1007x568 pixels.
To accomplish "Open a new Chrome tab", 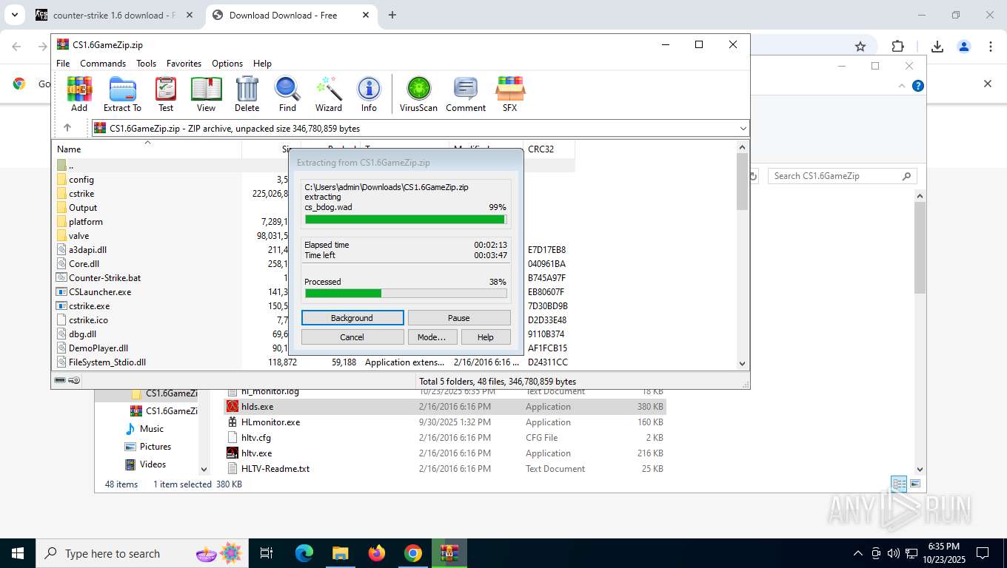I will tap(392, 15).
